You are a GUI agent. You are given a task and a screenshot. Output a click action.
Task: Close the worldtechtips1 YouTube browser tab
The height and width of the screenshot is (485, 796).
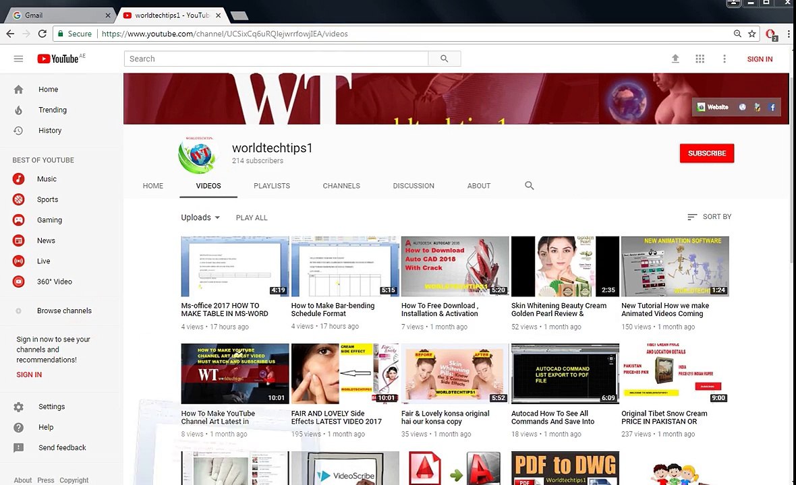[219, 15]
